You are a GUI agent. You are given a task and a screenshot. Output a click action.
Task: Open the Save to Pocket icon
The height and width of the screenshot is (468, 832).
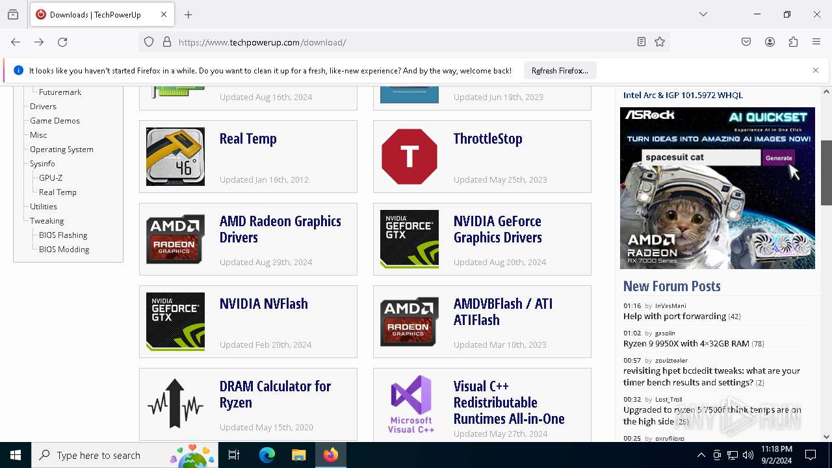coord(746,42)
